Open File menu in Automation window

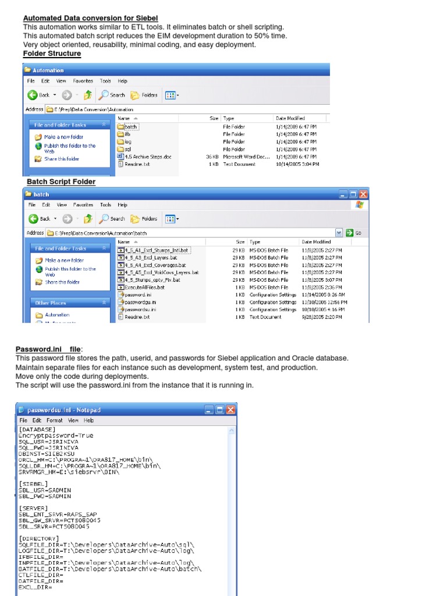(x=31, y=81)
